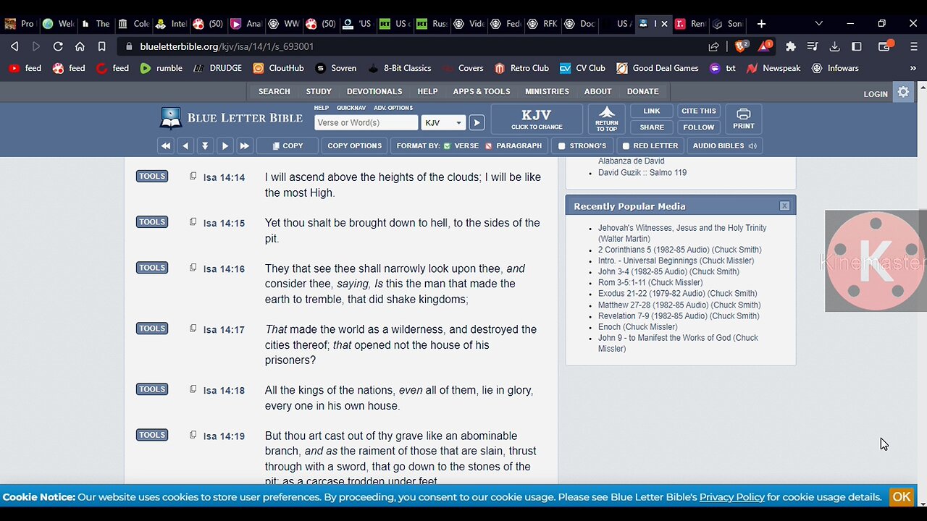
Task: Click the Cite This button
Action: 699,111
